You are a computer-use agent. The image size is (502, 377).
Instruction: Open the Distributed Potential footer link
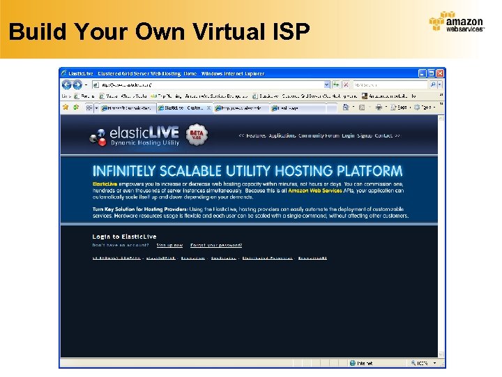267,258
